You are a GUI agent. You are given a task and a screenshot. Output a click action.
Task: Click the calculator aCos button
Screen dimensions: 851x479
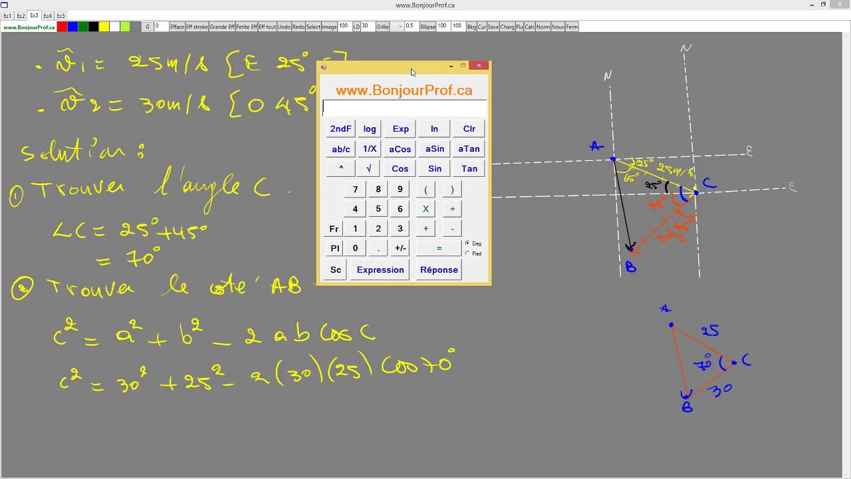(x=400, y=149)
